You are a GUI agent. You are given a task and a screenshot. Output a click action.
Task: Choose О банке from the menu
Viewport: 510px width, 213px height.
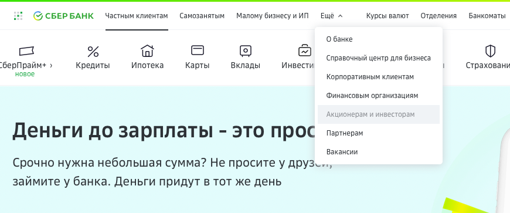(x=379, y=39)
